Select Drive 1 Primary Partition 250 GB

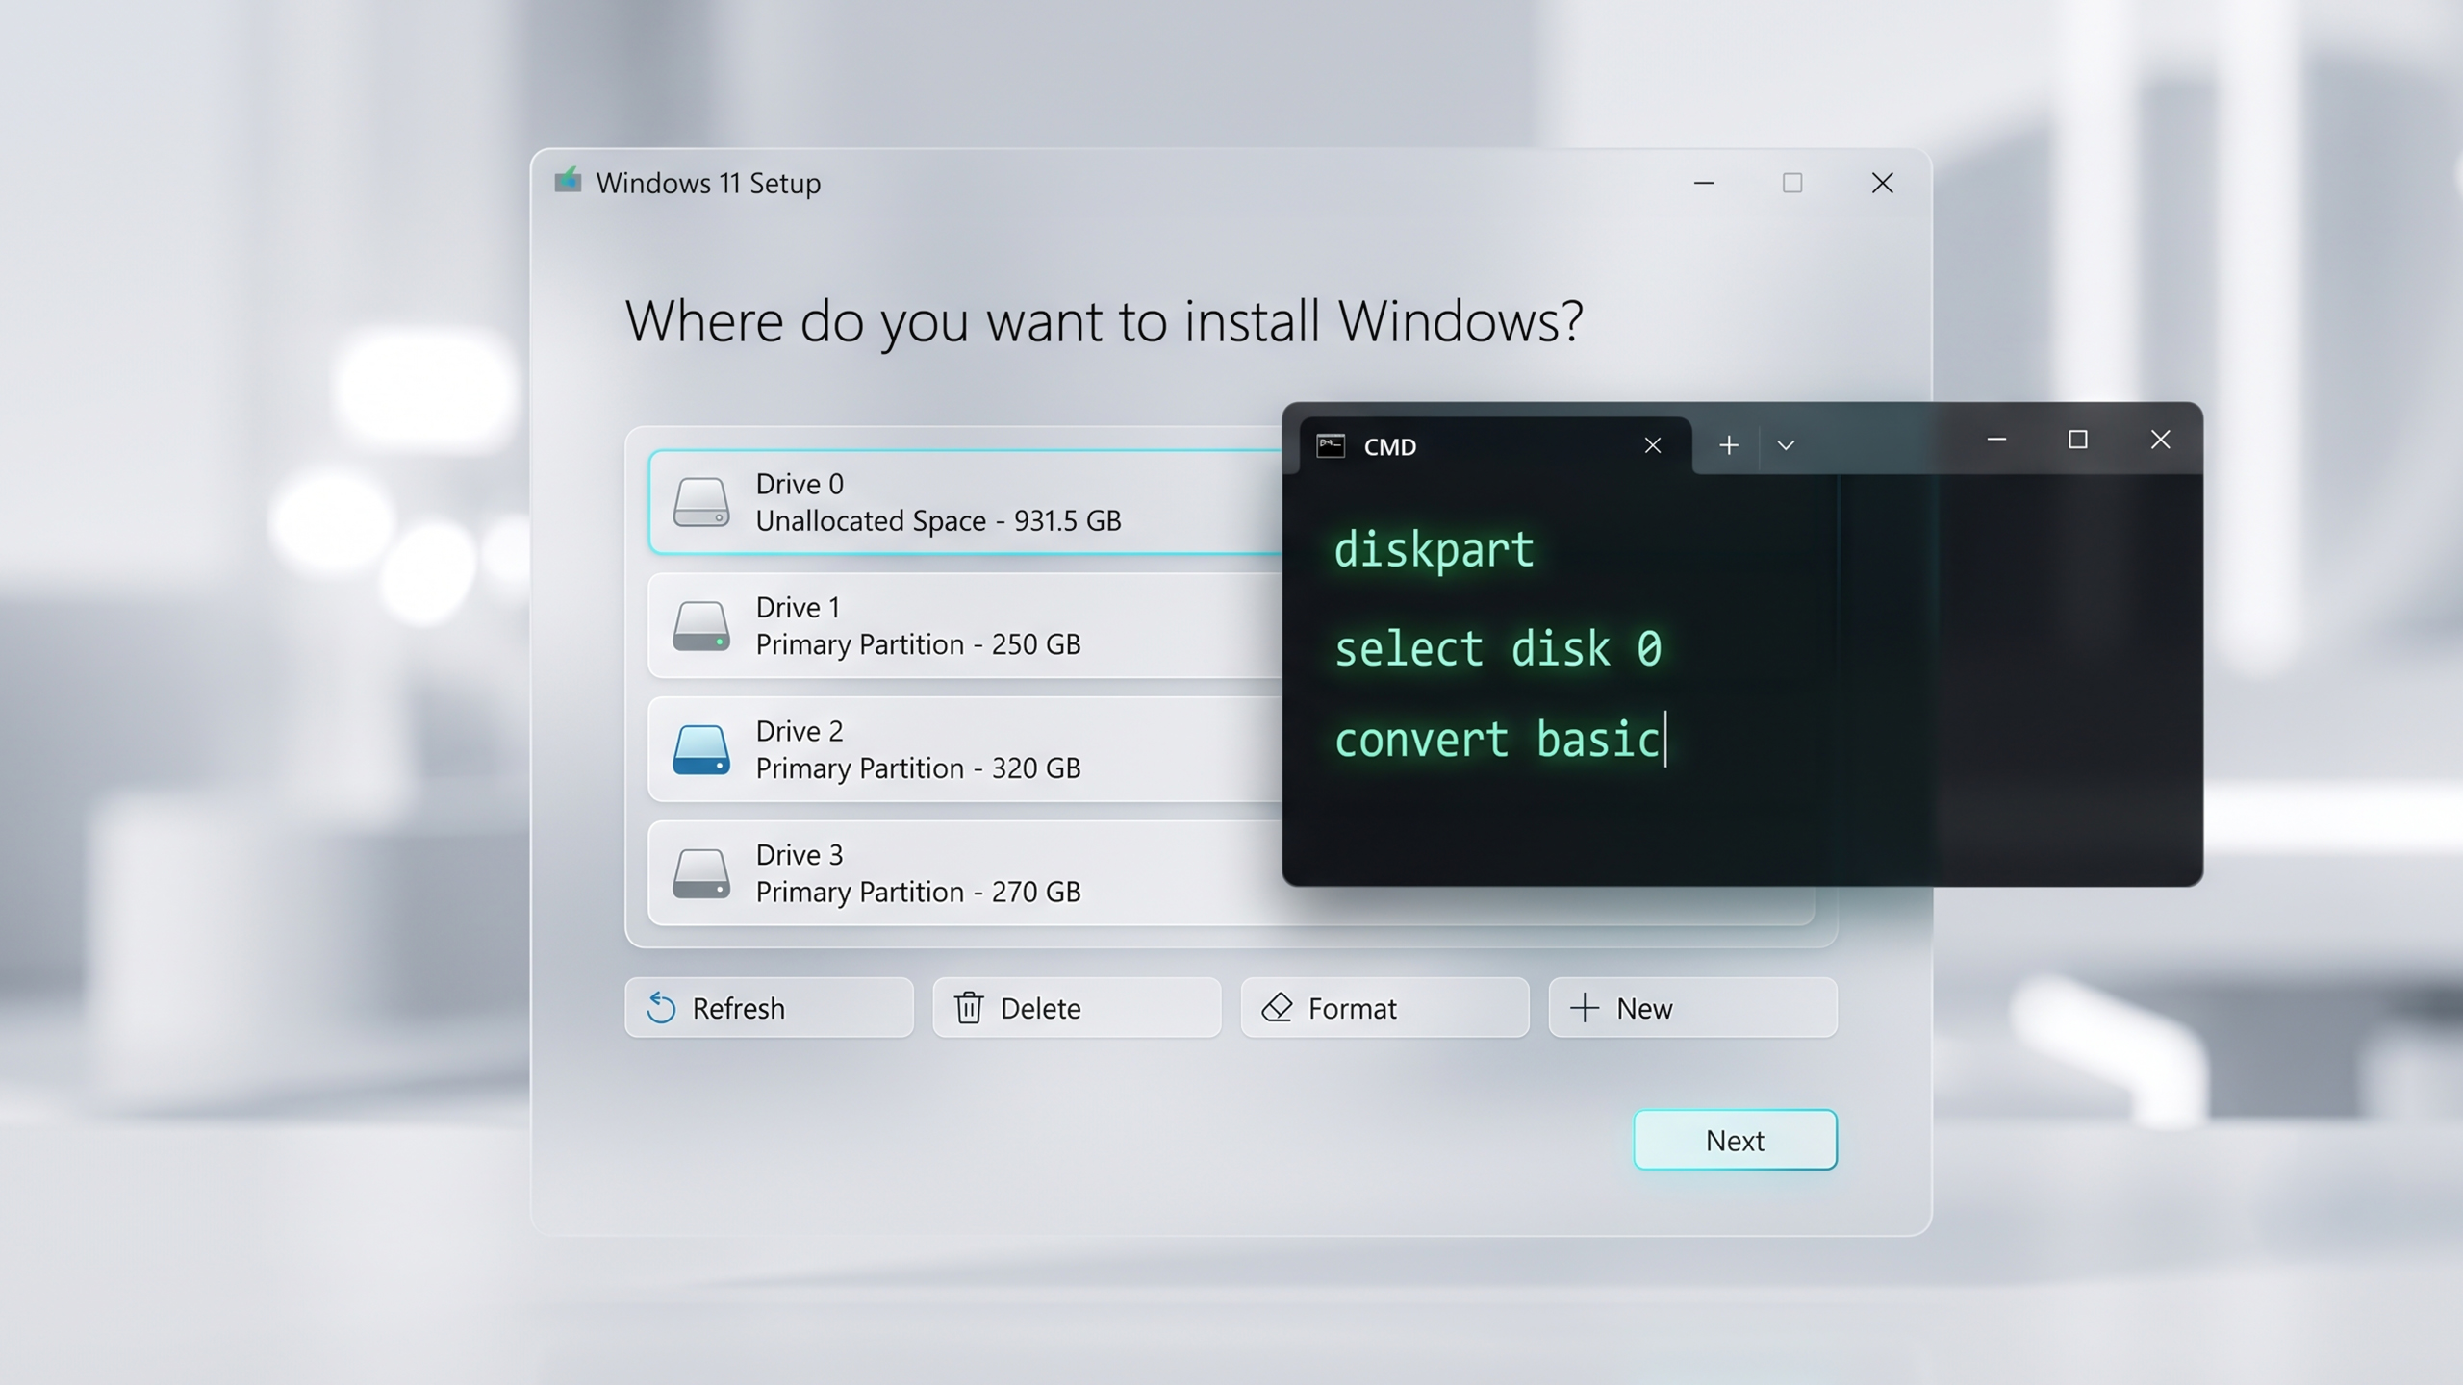point(966,626)
